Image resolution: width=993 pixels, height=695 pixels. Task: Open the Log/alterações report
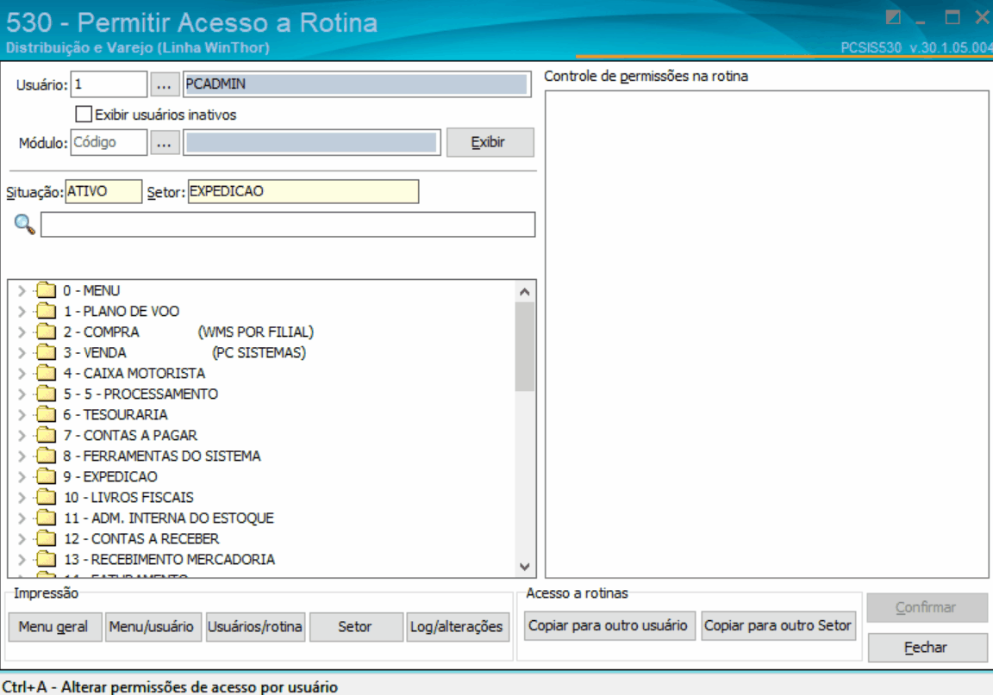click(457, 627)
